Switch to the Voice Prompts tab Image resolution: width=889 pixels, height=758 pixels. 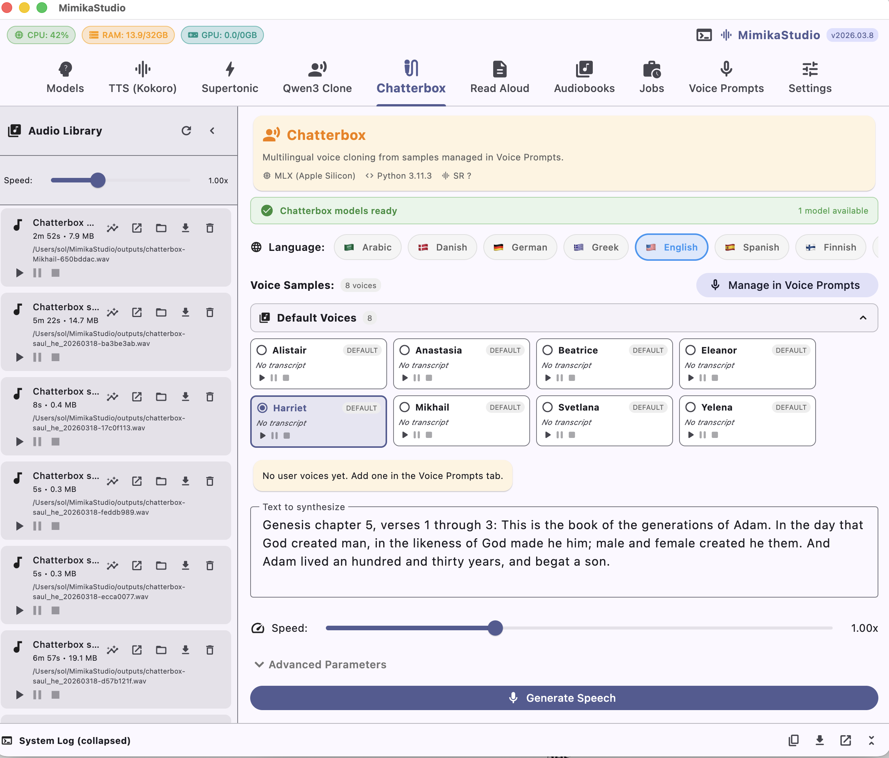726,77
